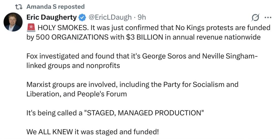Click the blue verified checkmark badge

coord(82,18)
